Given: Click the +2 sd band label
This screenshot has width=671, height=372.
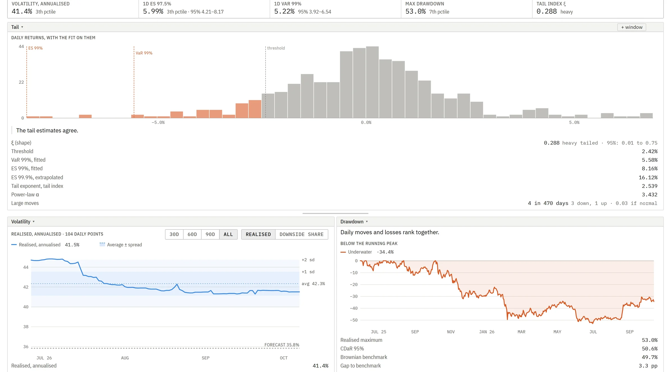Looking at the screenshot, I should [308, 260].
